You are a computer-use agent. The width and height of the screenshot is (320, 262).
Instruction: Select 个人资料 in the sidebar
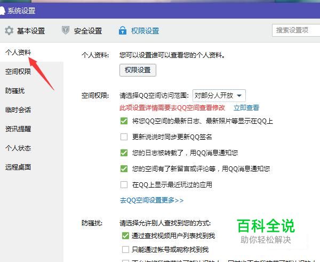coord(18,52)
